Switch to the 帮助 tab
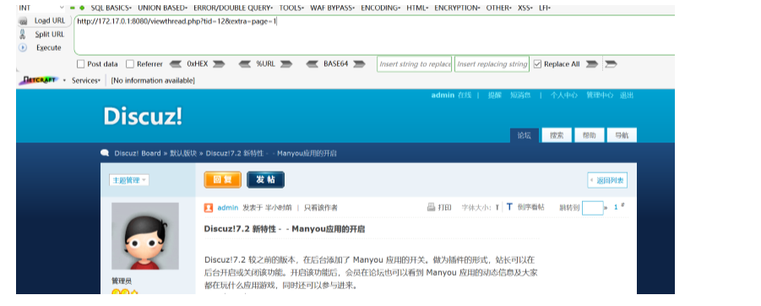The image size is (761, 306). (590, 135)
